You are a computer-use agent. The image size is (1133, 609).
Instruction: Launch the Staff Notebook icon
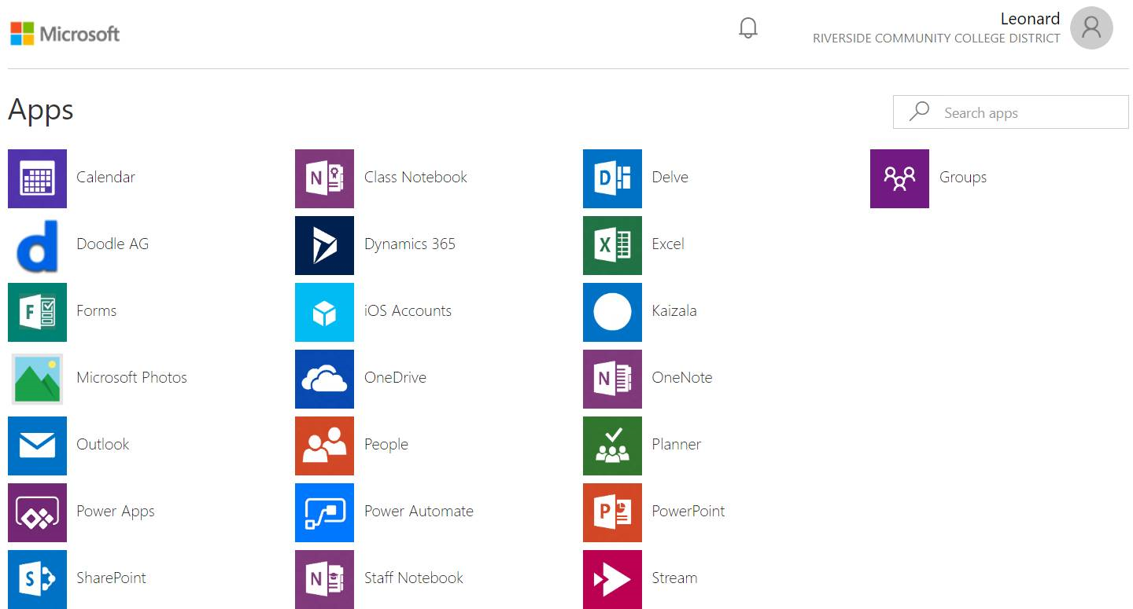[324, 579]
